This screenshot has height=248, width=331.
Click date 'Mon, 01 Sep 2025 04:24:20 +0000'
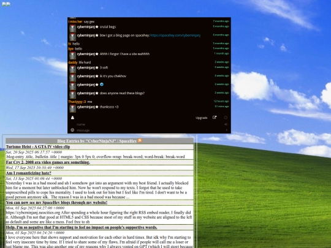tap(35, 233)
